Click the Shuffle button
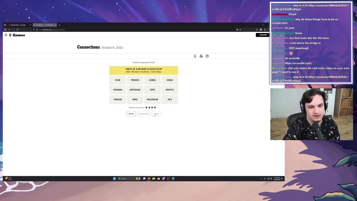357x201 pixels. pos(131,114)
